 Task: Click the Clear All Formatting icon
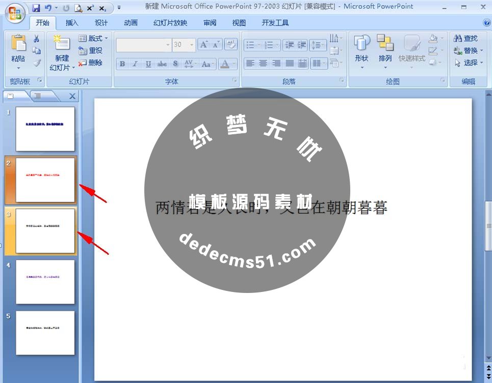point(230,44)
